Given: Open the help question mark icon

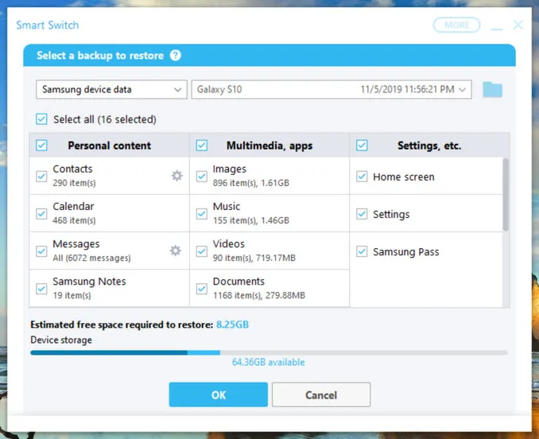Looking at the screenshot, I should point(176,56).
